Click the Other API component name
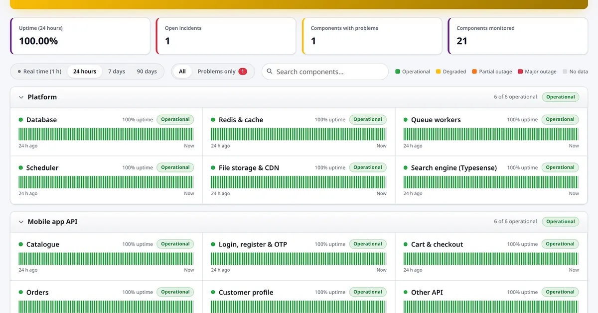Screen dimensions: 598x313 tap(427, 293)
